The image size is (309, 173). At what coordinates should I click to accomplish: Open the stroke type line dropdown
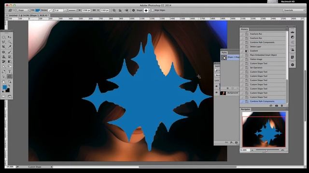[x=72, y=10]
